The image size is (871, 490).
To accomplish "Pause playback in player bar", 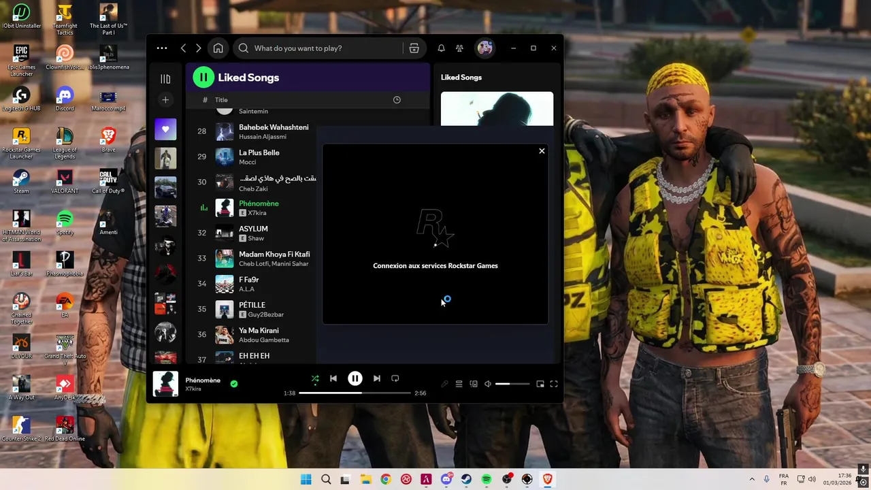I will (355, 378).
